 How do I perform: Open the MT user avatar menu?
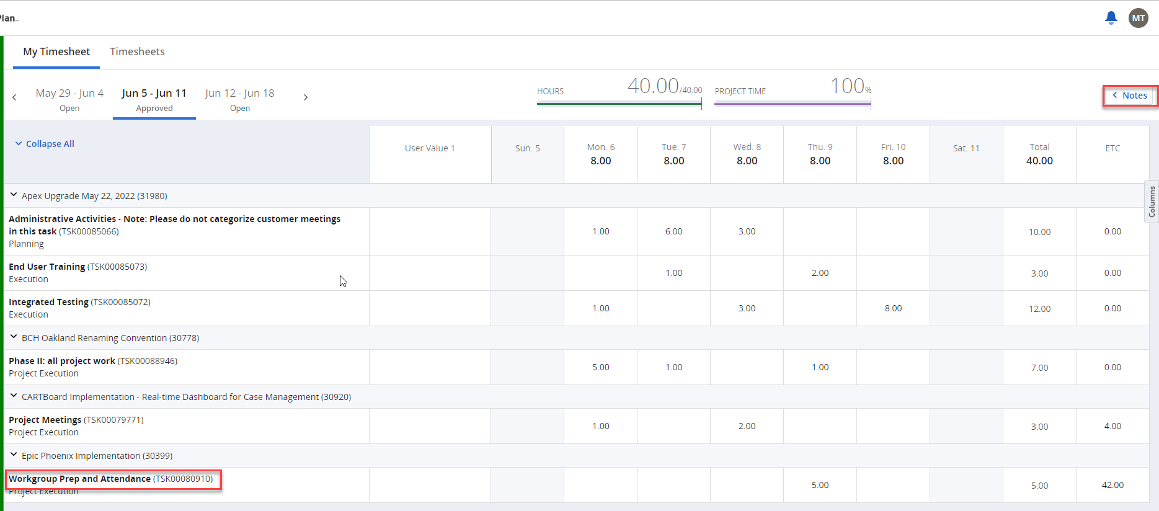1138,18
